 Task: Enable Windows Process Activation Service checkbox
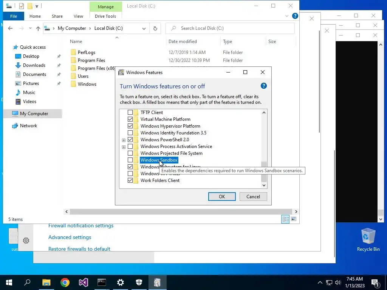tap(130, 147)
